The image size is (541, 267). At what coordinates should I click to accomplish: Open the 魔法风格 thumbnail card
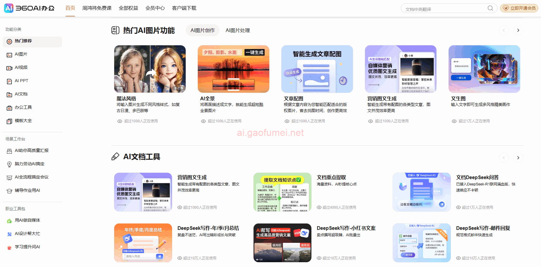pos(150,69)
